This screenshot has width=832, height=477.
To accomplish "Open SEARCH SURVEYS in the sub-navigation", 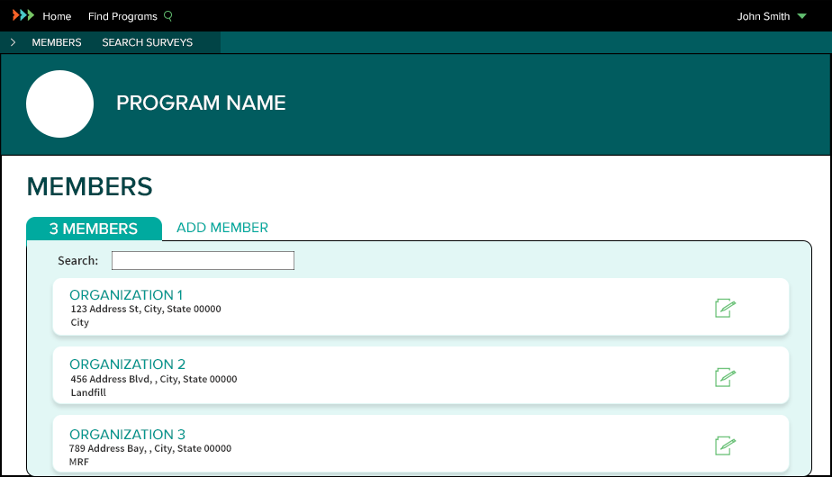I will [147, 42].
